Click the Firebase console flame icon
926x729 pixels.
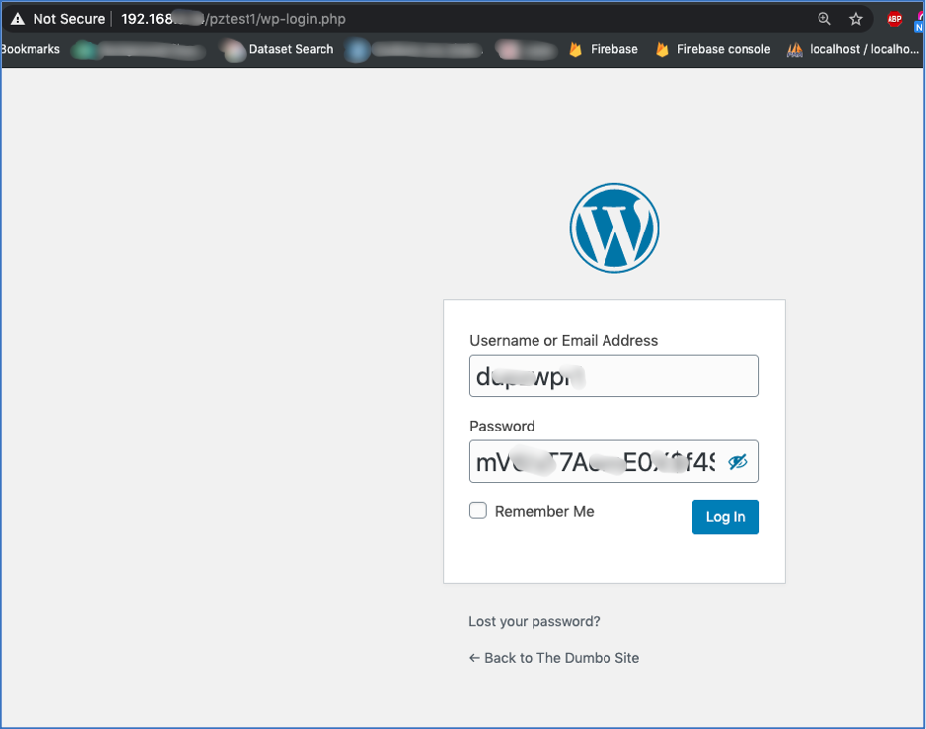tap(662, 49)
